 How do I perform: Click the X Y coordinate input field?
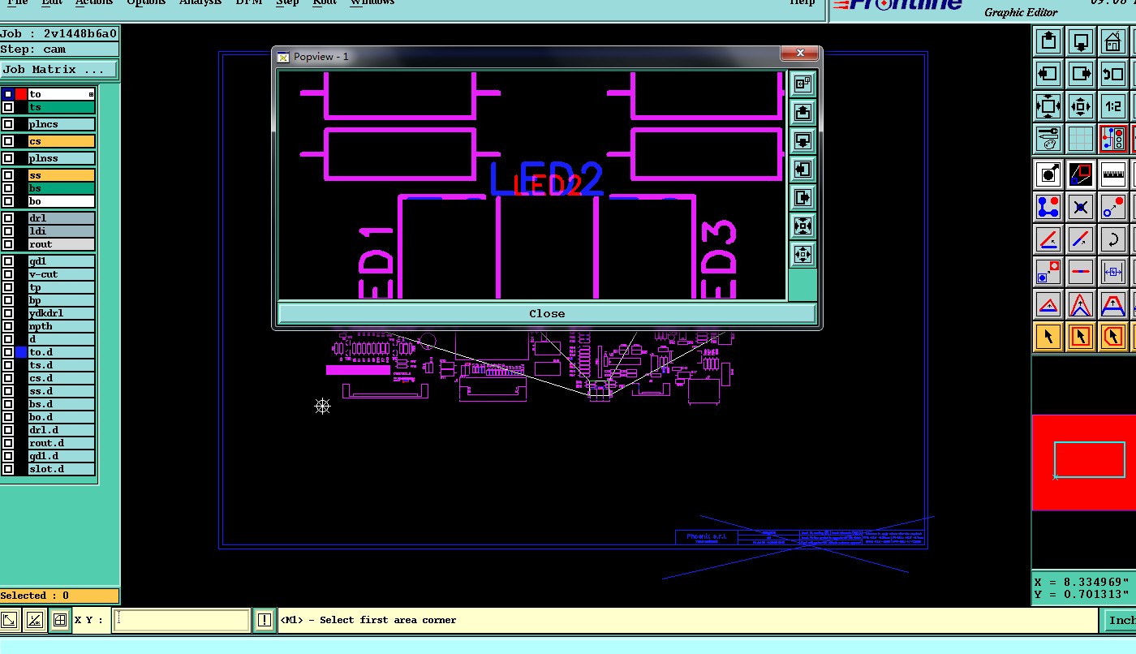(x=181, y=620)
